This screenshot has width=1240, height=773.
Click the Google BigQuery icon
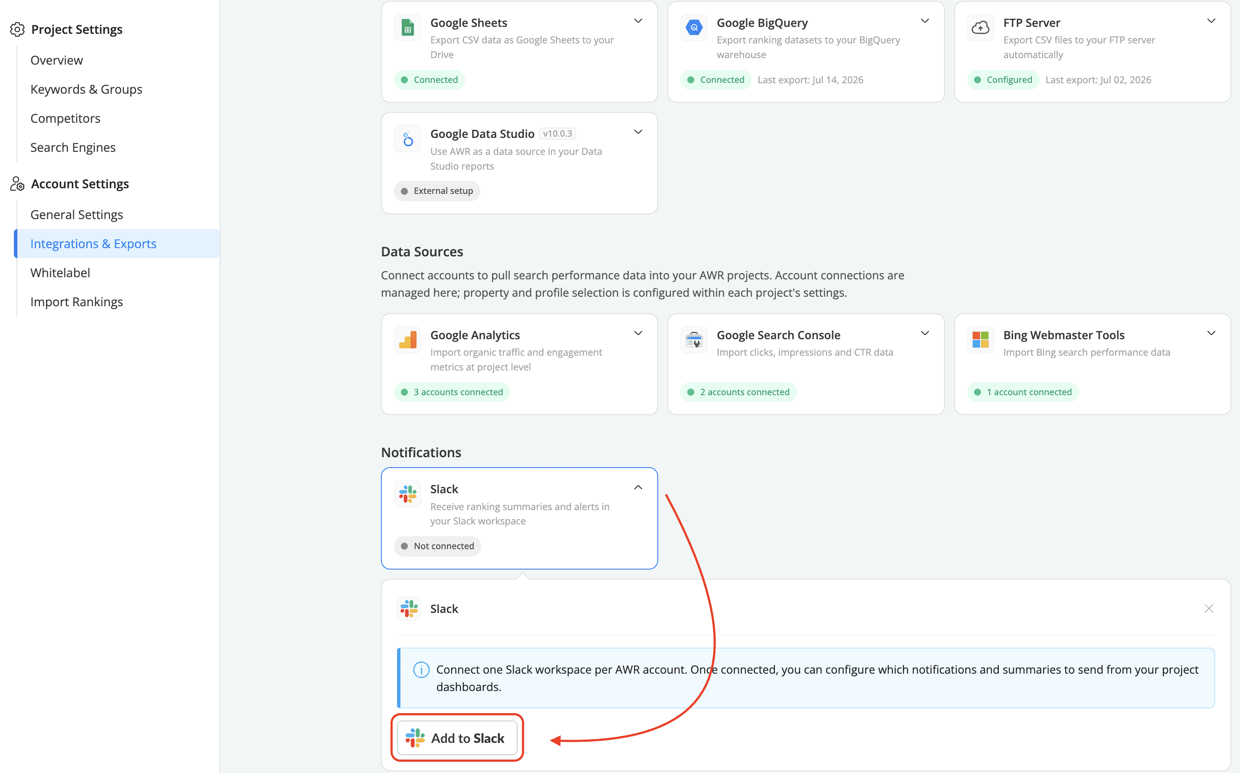pos(694,28)
